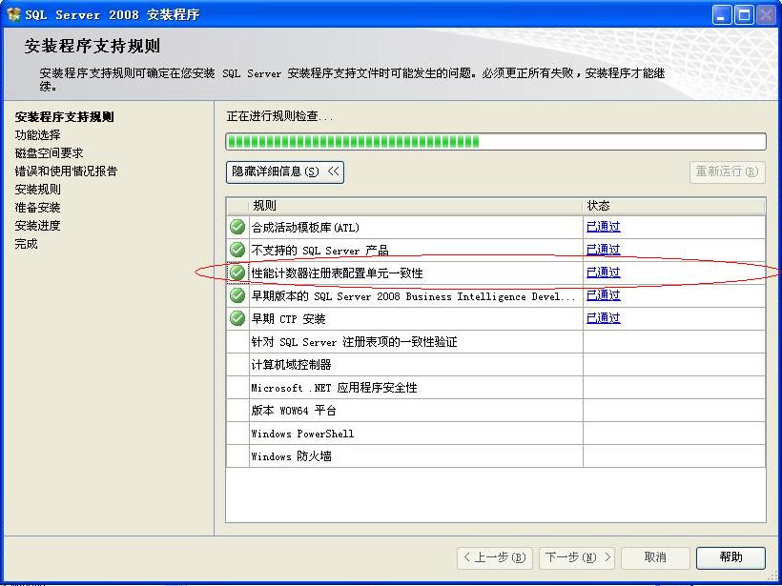
Task: Open the 已通过 link for 早期 CTP 安装
Action: [x=603, y=318]
